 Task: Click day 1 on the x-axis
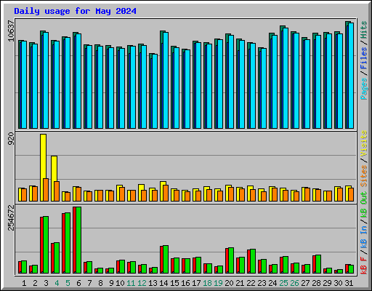[x=24, y=283]
